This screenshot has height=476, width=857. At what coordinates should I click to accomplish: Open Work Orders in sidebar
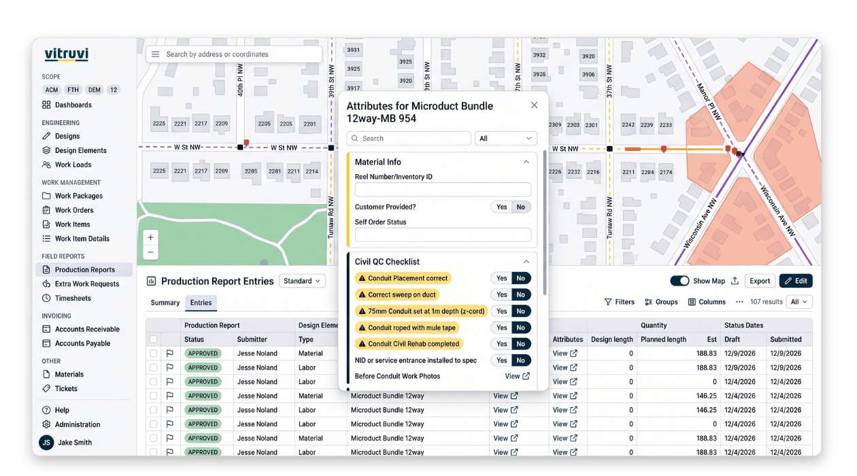(x=67, y=210)
